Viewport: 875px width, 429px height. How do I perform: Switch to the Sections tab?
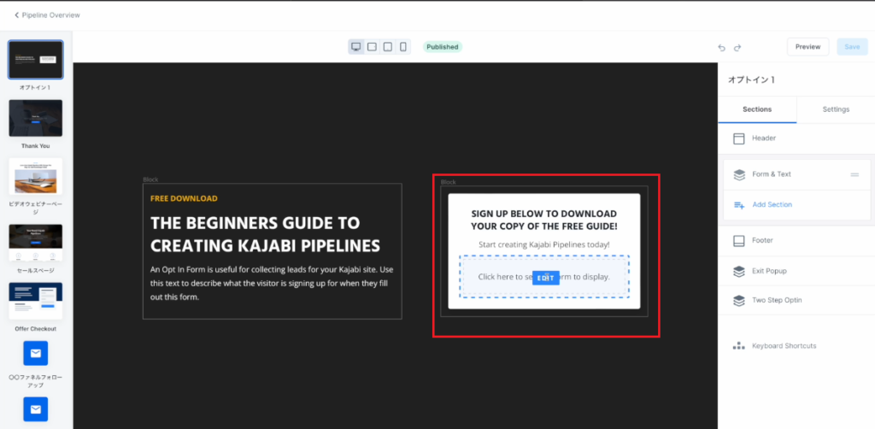click(757, 109)
